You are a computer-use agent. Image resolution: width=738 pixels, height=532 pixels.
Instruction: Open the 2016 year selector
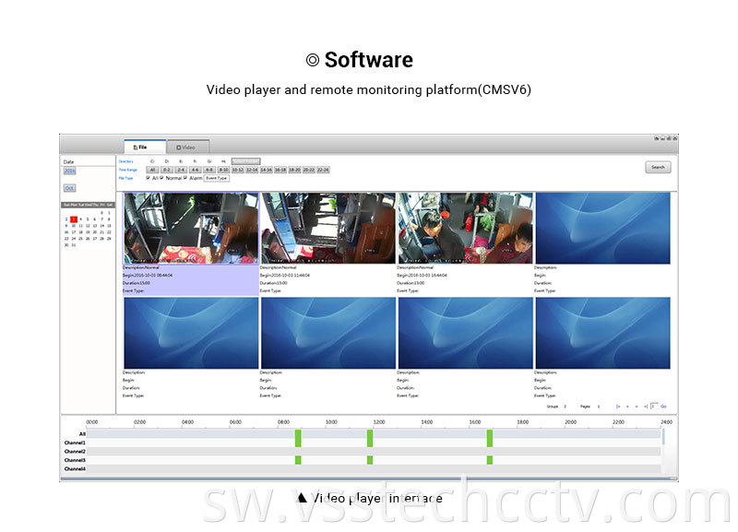[70, 171]
